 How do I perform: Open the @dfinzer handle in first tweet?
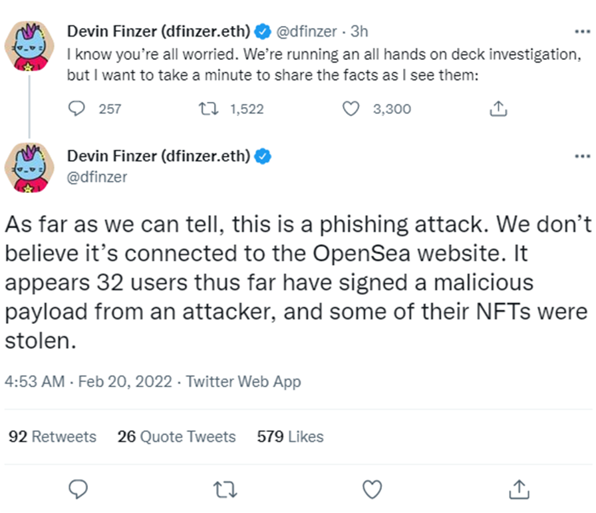coord(307,31)
